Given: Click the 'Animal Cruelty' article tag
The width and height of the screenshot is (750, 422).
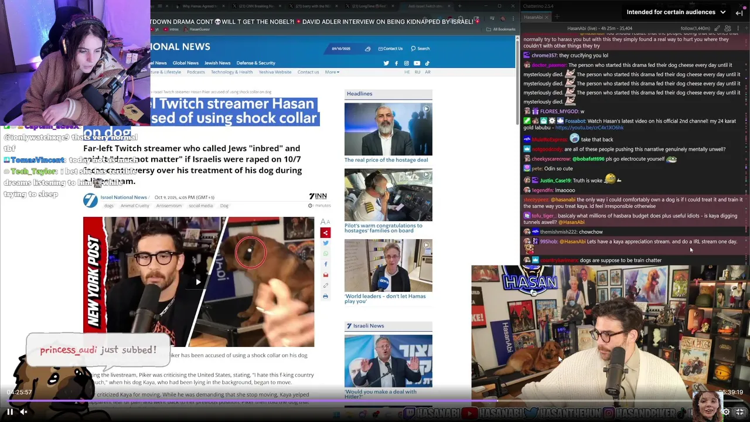Looking at the screenshot, I should 135,206.
